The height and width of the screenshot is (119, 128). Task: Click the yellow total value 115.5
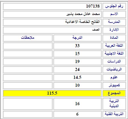point(52,93)
